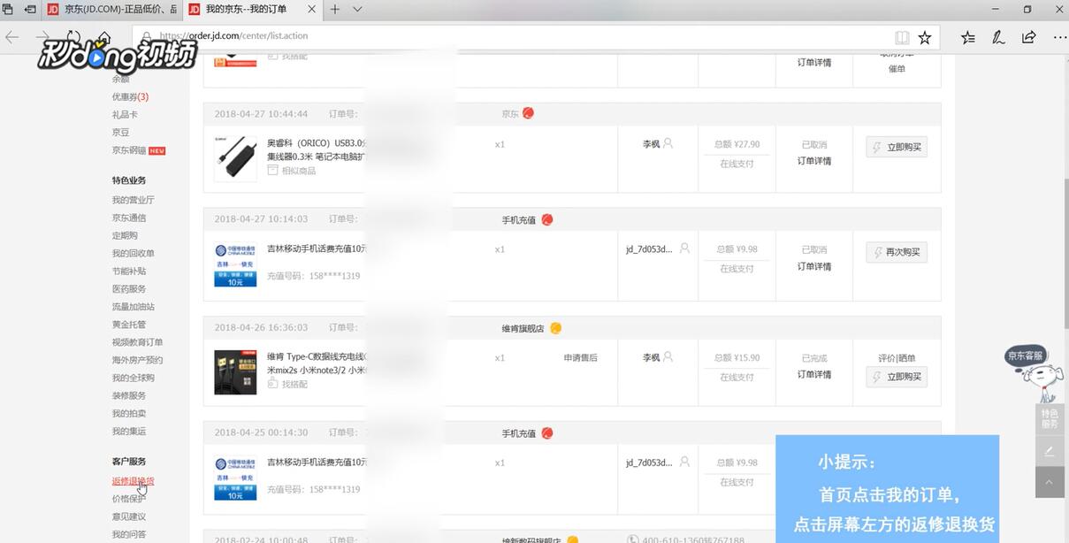The image size is (1069, 543).
Task: Open 海外房产预约 sidebar link
Action: tap(137, 360)
